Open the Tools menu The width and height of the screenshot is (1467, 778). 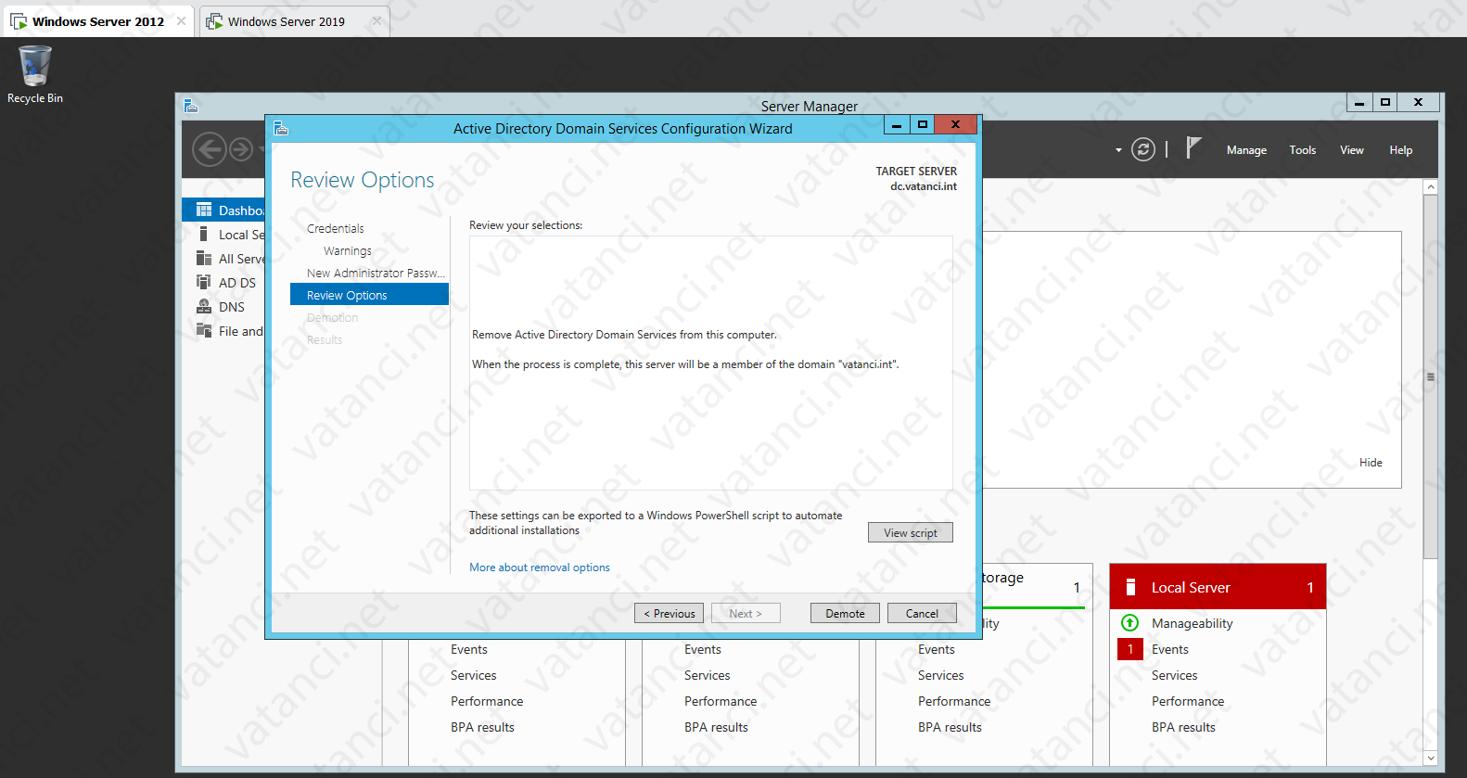(1302, 150)
